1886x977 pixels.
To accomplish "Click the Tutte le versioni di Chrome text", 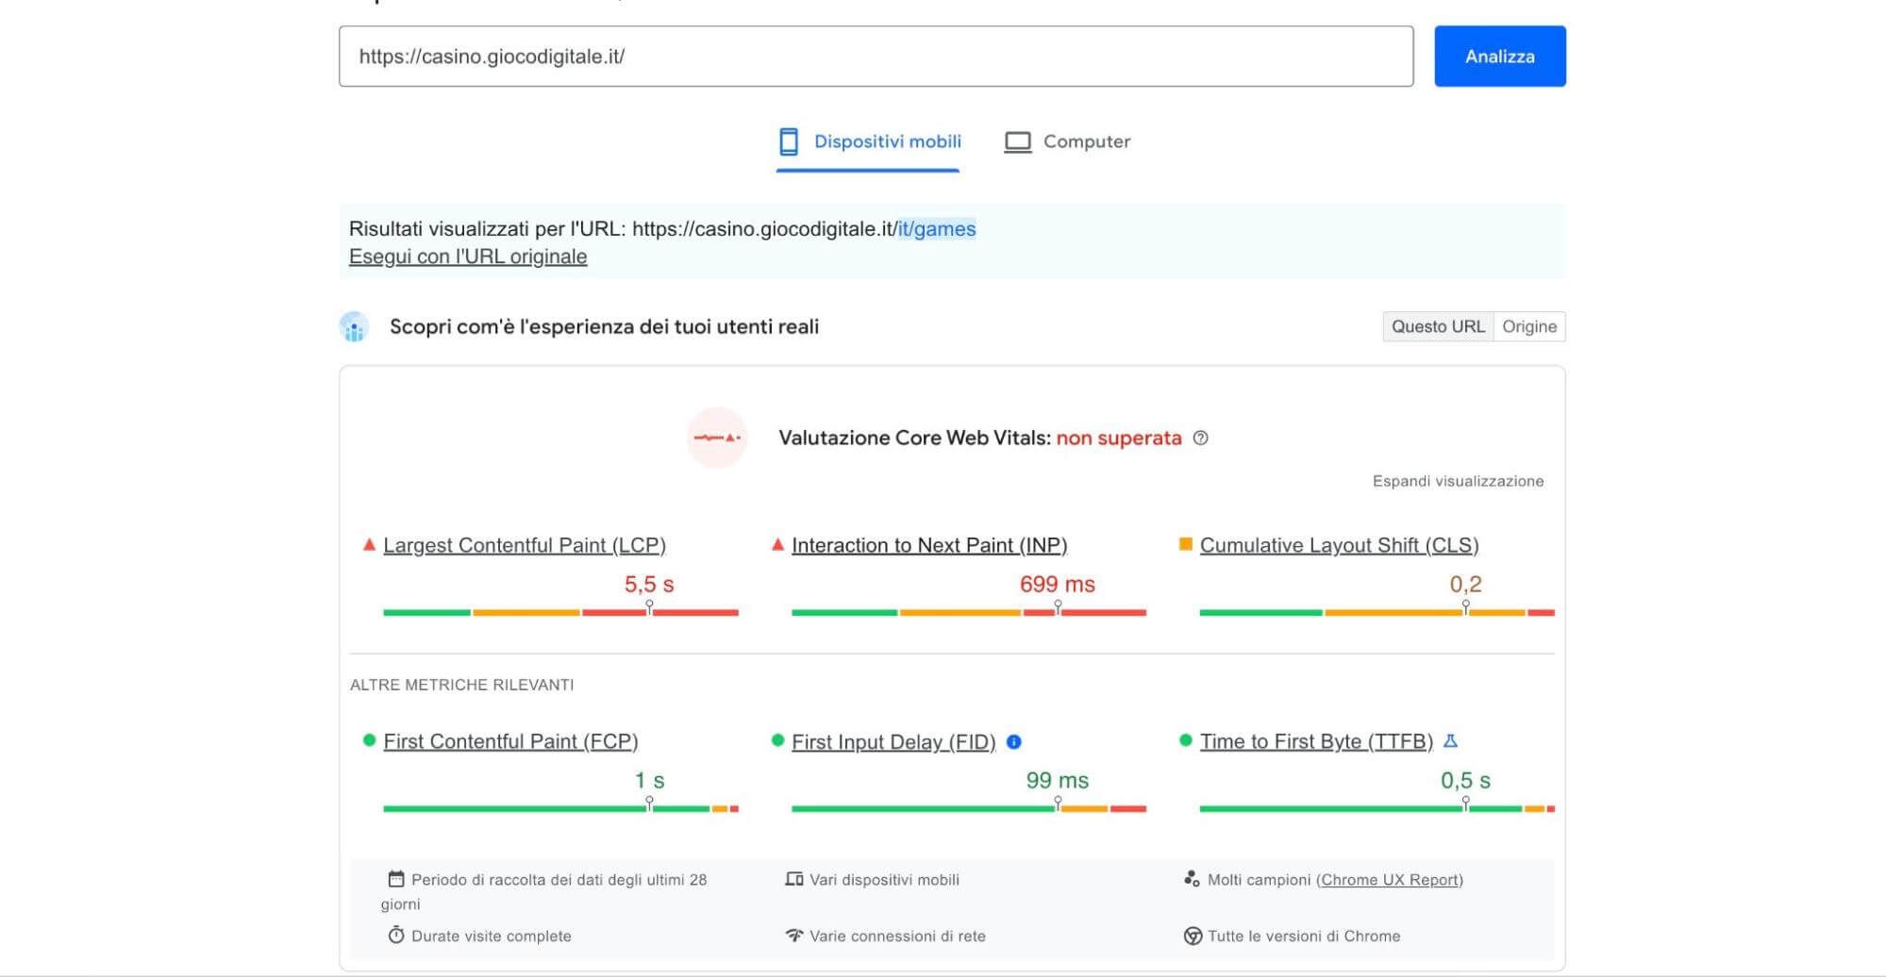I will [1304, 936].
